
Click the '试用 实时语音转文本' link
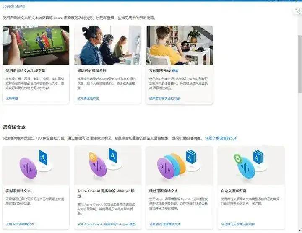point(20,224)
